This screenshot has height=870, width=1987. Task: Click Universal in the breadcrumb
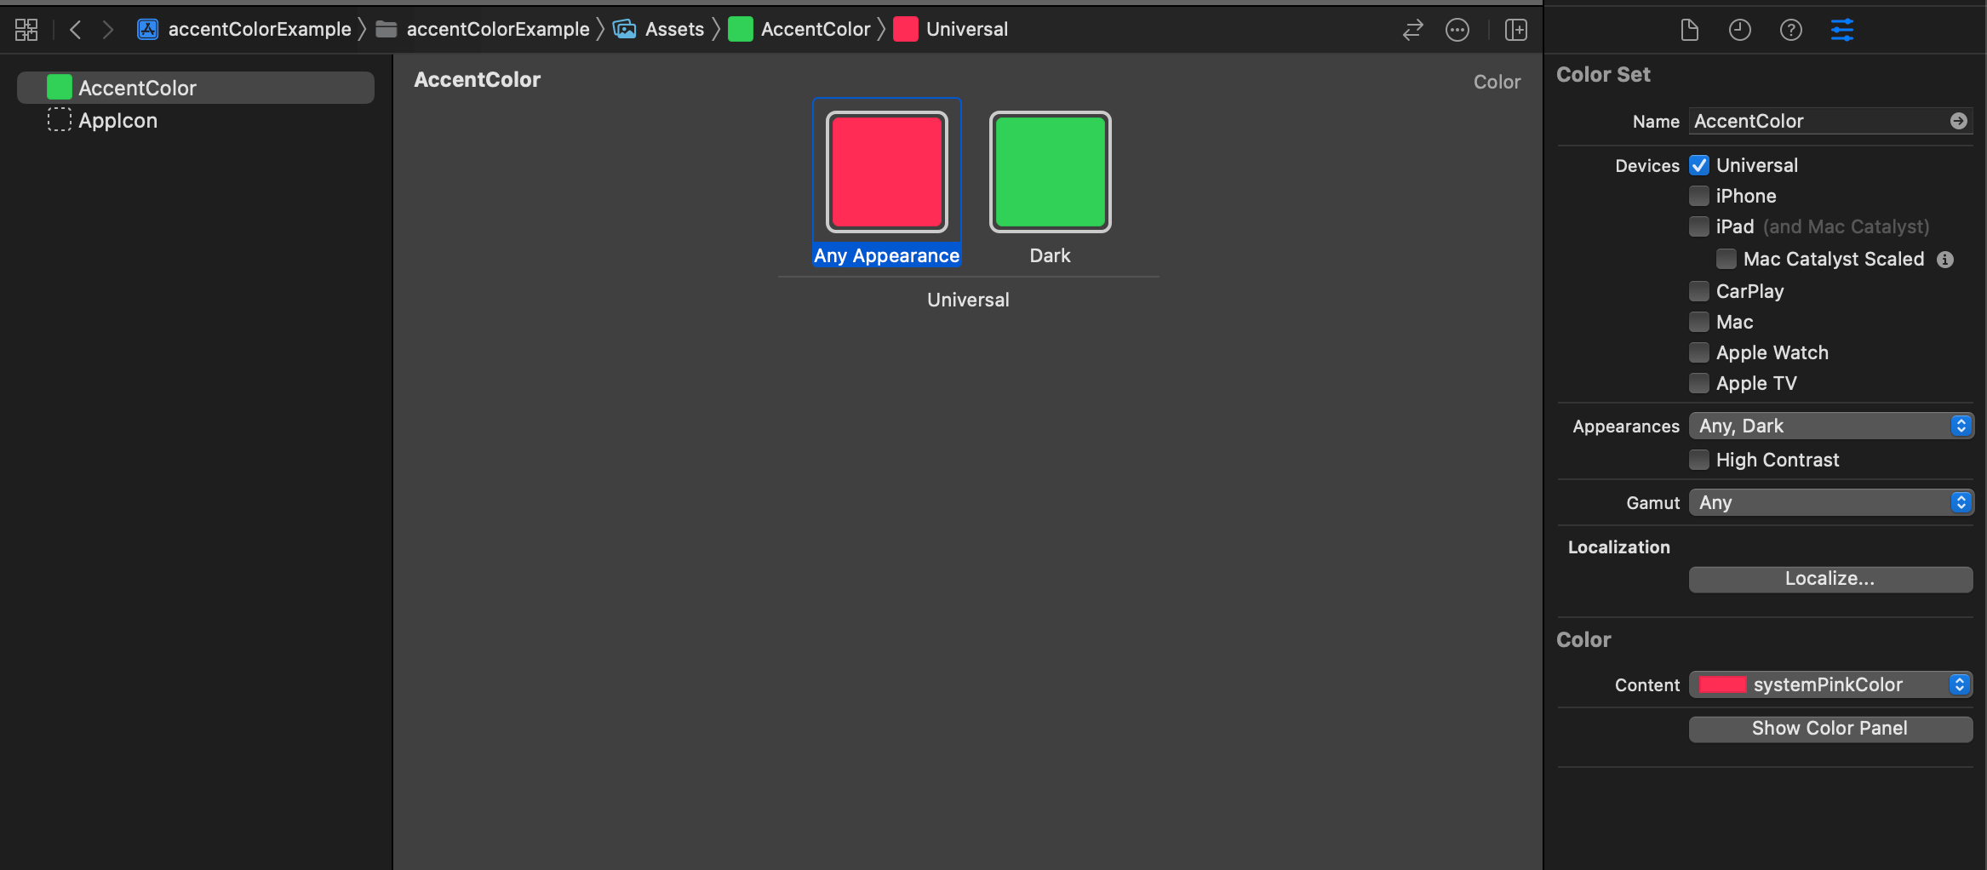click(x=967, y=30)
